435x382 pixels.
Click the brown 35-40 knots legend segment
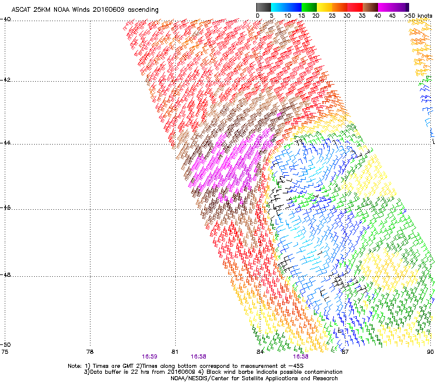point(370,7)
